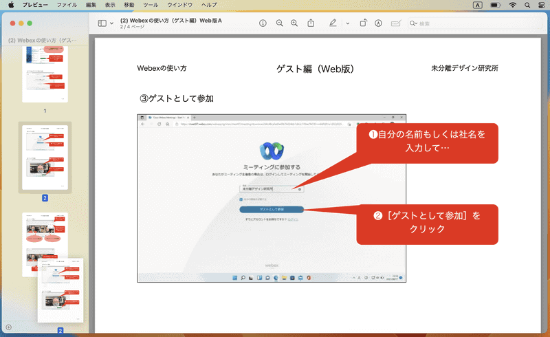This screenshot has height=337, width=550.
Task: Open the input source A menu bar icon
Action: point(477,5)
